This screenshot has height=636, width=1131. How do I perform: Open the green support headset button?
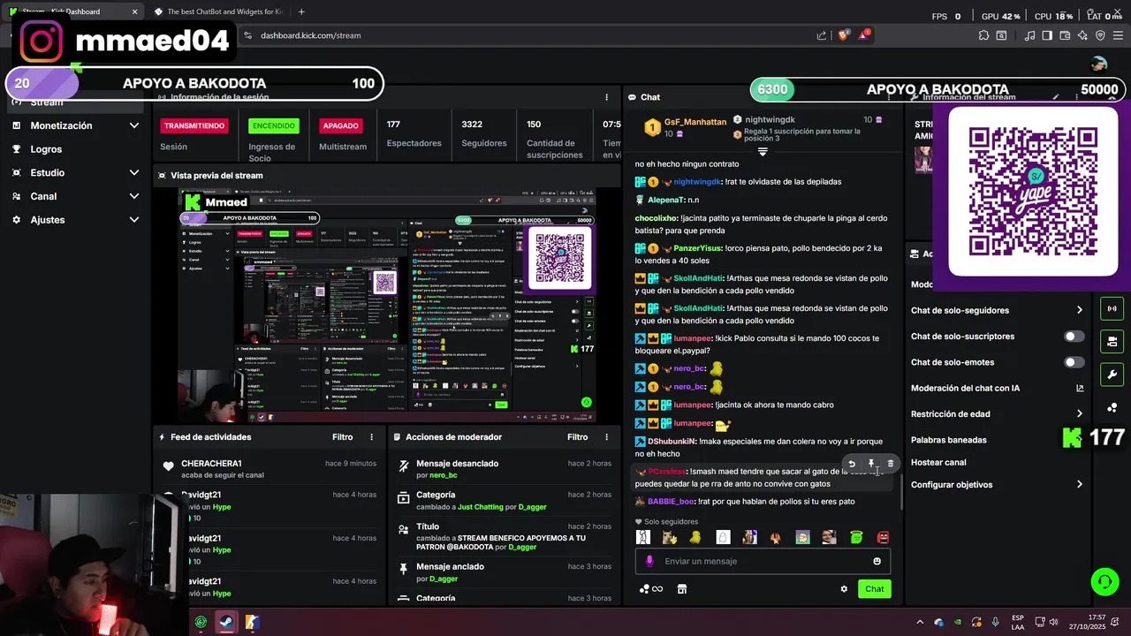pos(1104,581)
